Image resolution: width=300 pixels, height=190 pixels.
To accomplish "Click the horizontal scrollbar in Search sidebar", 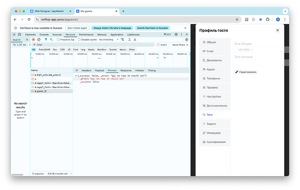I will click(17, 174).
